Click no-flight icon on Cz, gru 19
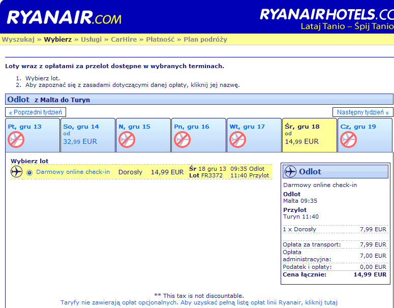The image size is (394, 308). (349, 140)
